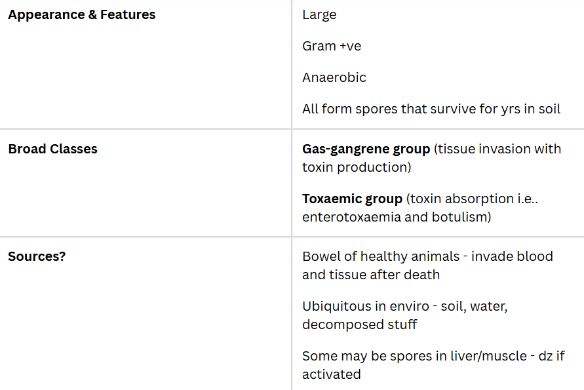Click the bold "Gas-gangrene group" text

click(x=366, y=149)
